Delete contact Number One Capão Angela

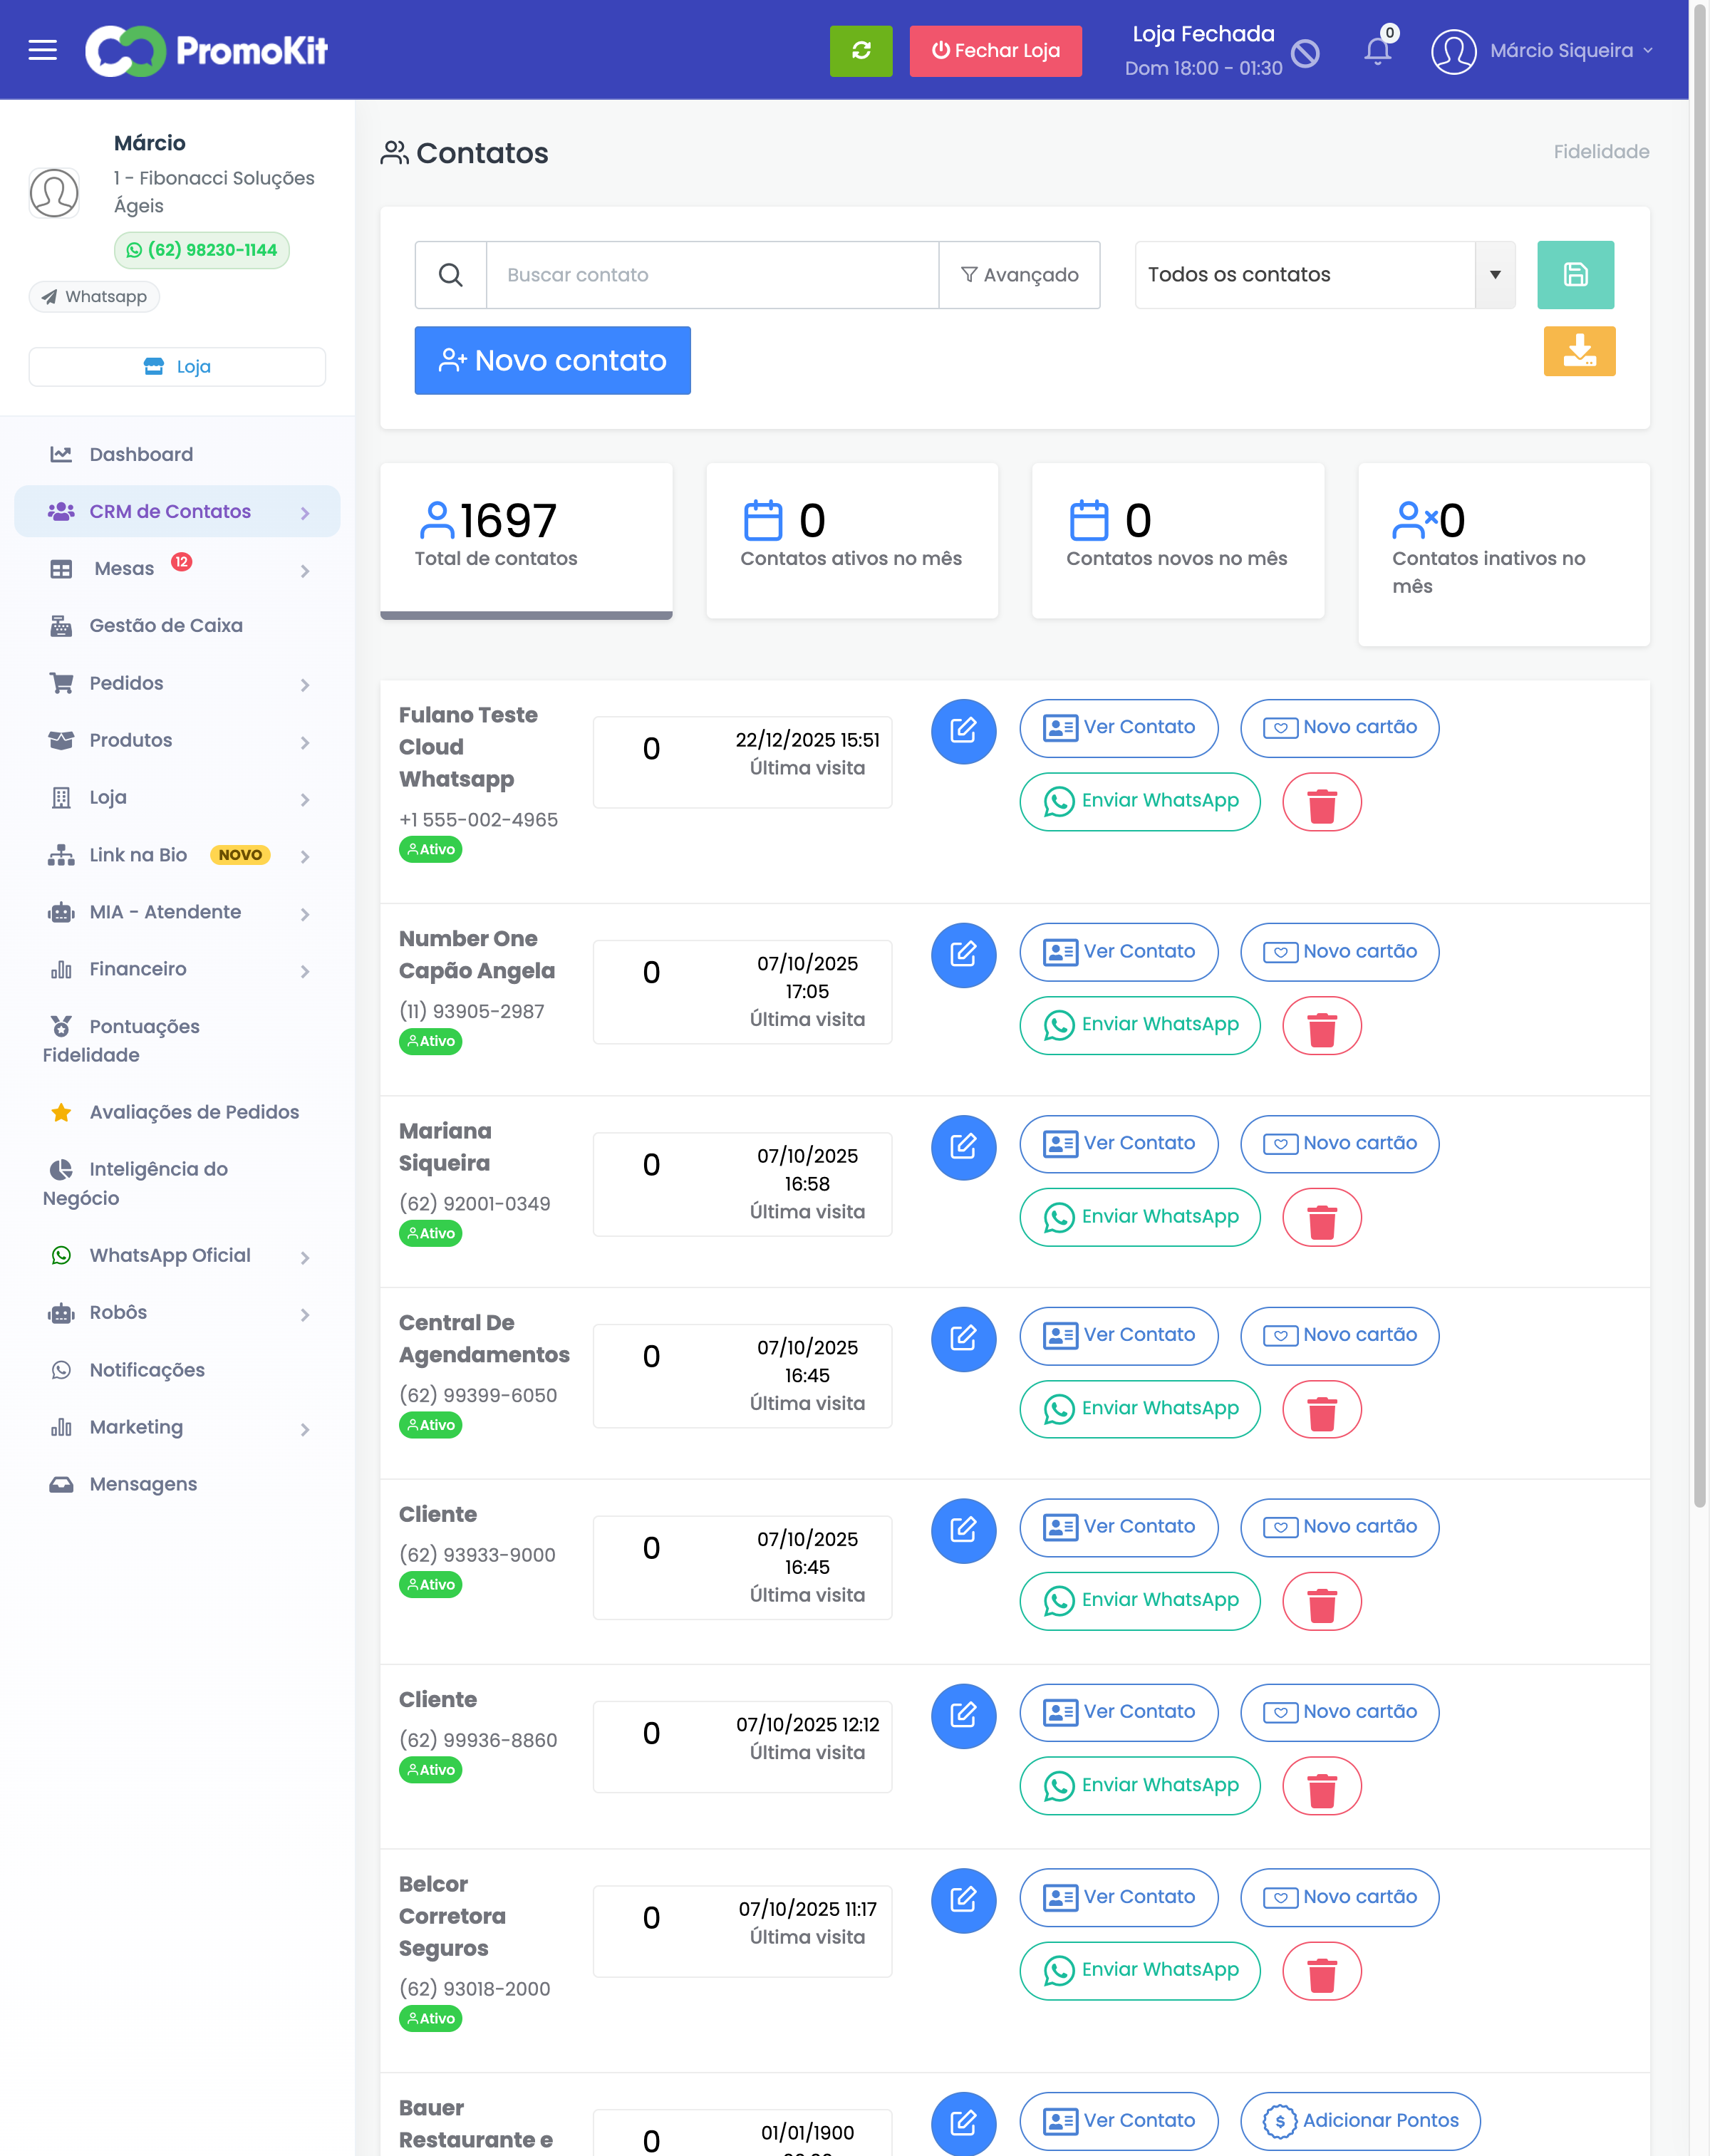click(1322, 1026)
